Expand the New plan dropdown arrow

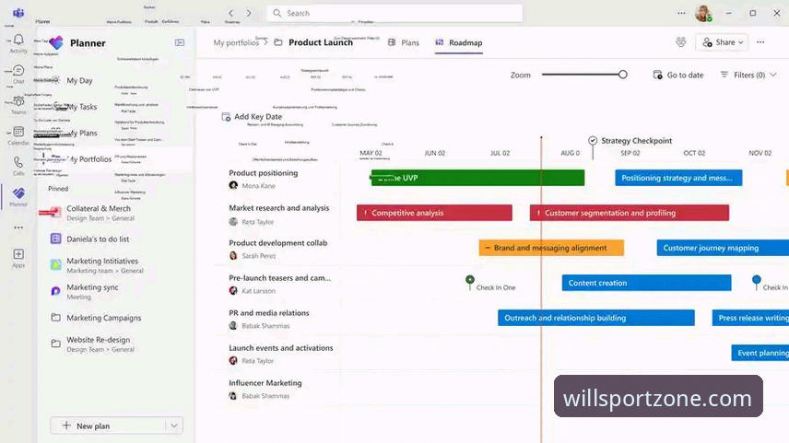[x=173, y=426]
